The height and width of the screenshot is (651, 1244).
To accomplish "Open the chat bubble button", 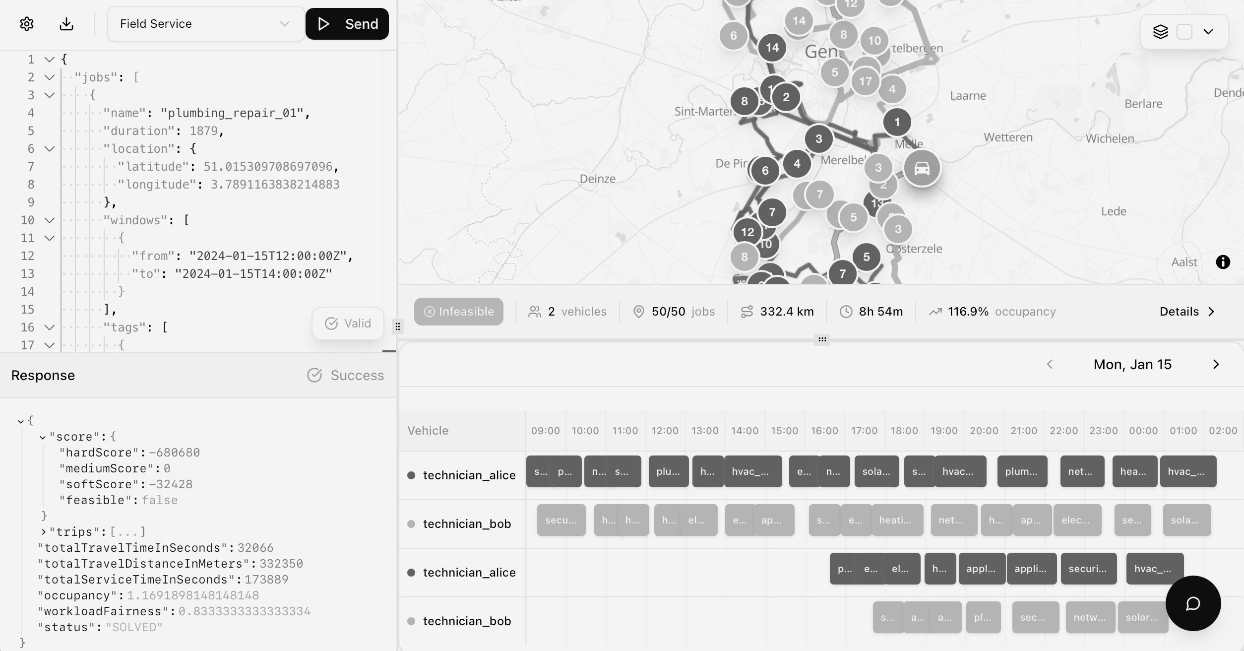I will point(1193,603).
